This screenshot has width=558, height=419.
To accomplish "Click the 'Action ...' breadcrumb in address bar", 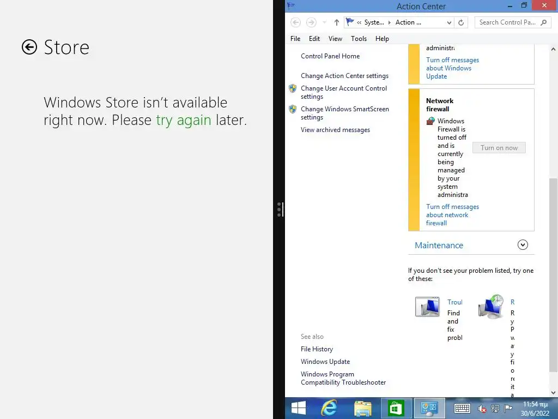I will pos(408,22).
